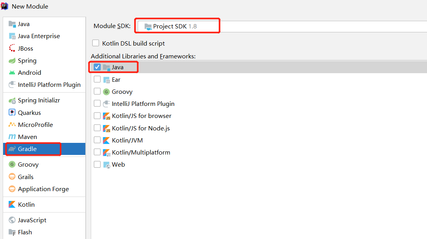
Task: Click the Java framework folder icon
Action: (106, 67)
